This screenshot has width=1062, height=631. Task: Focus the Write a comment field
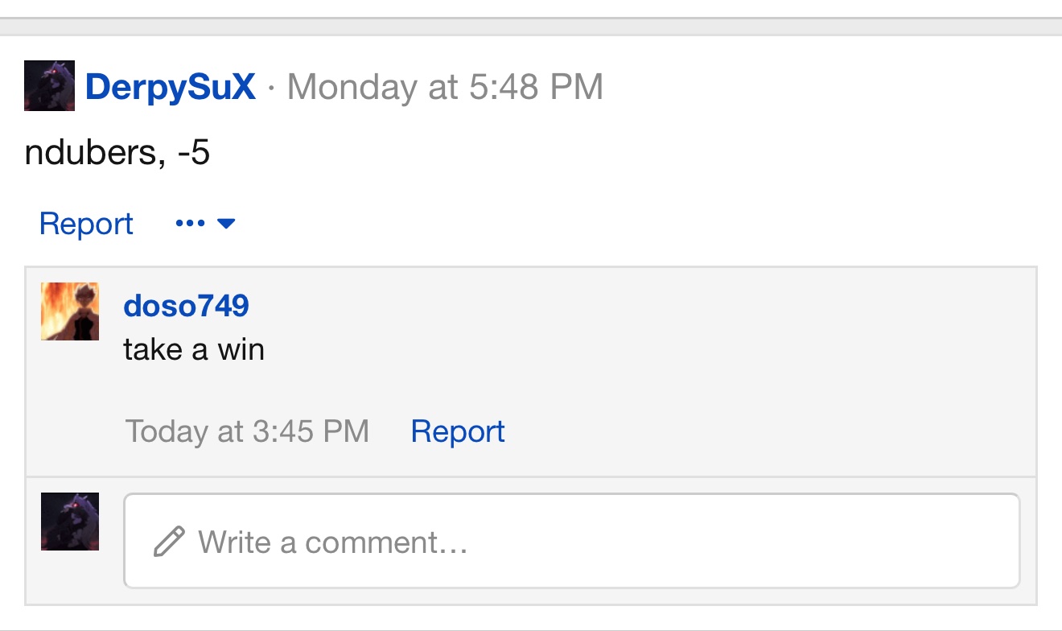[x=571, y=541]
